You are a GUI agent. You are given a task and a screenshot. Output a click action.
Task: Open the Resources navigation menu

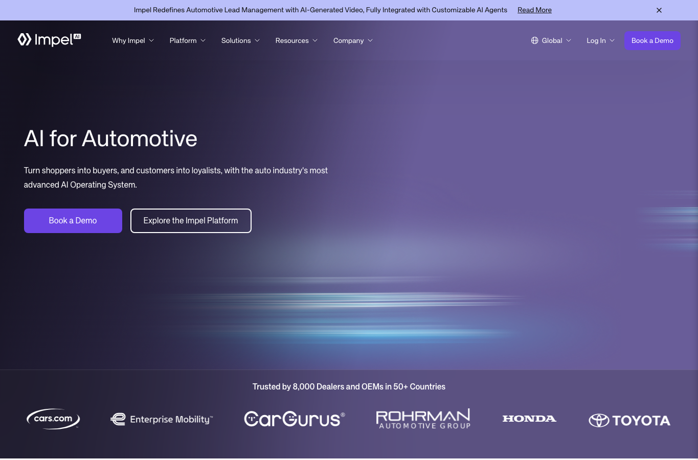297,40
